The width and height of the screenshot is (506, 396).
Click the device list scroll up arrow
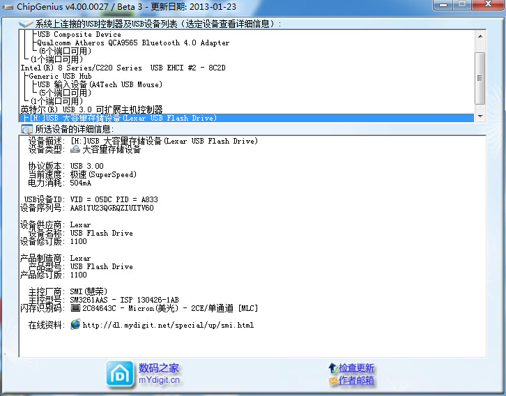480,36
